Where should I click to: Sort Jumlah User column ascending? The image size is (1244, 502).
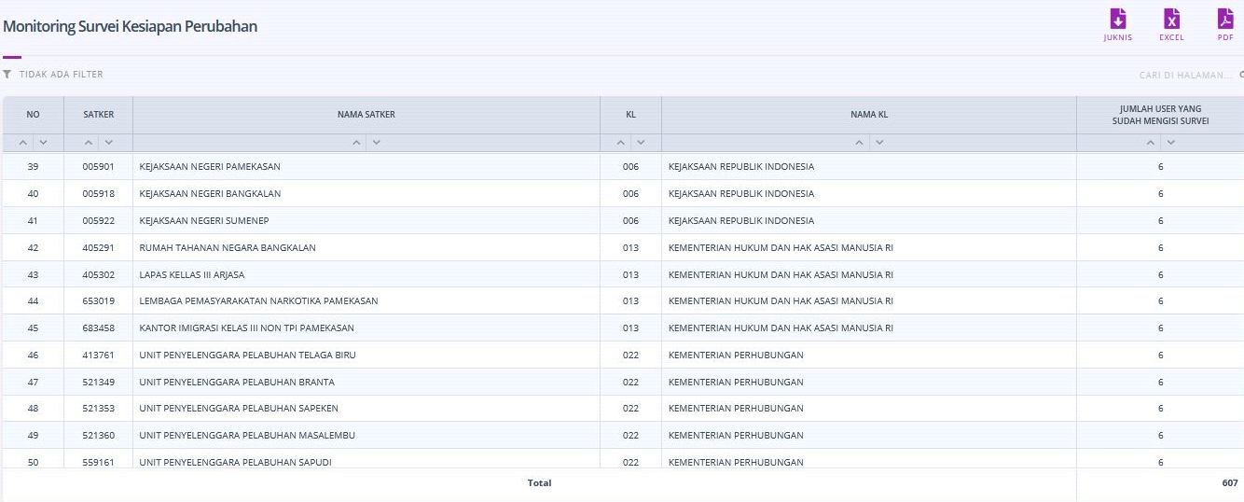[x=1151, y=143]
